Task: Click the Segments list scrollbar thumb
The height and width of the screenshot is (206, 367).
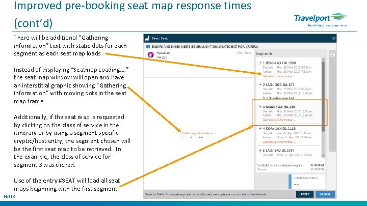Action: (x=323, y=96)
